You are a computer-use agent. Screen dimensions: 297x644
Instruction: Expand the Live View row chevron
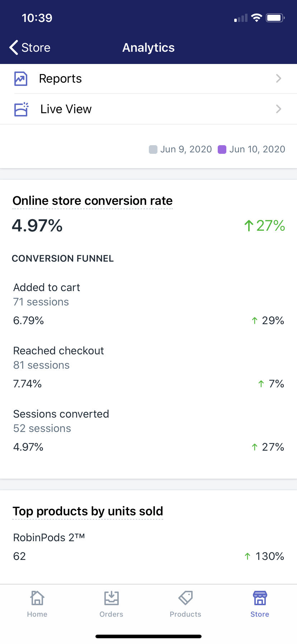point(278,109)
